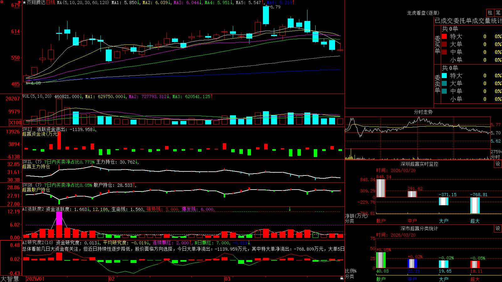502x282 pixels.
Task: Click 时间: 2026/03/20 in 实时监控 panel
Action: (x=396, y=170)
